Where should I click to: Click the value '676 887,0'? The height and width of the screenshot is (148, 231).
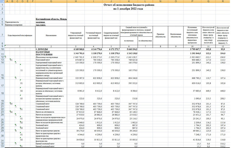point(80,60)
